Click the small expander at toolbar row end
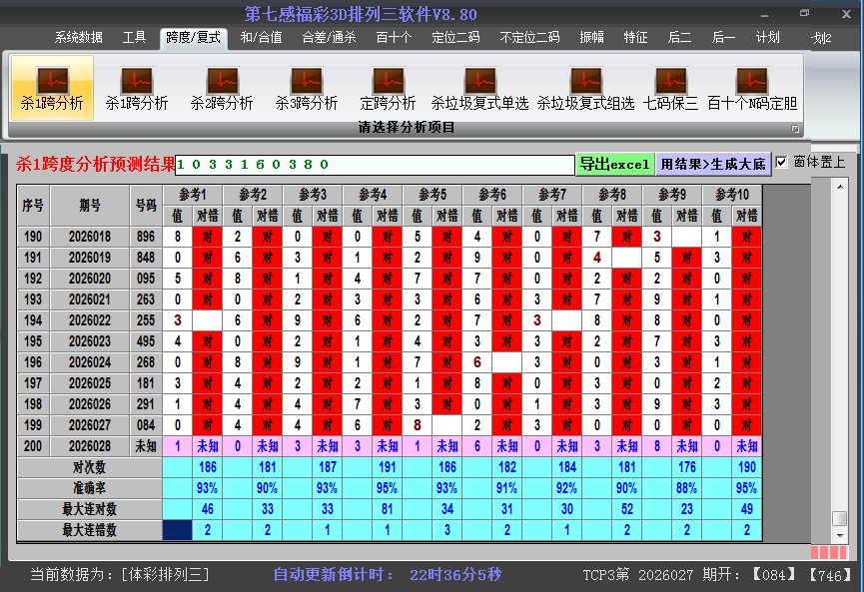 tap(795, 128)
